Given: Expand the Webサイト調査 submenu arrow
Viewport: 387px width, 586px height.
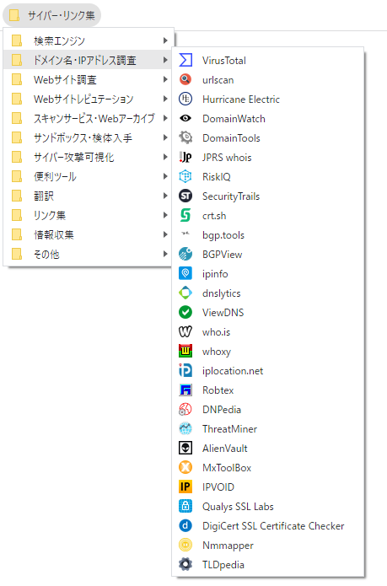Looking at the screenshot, I should 165,79.
